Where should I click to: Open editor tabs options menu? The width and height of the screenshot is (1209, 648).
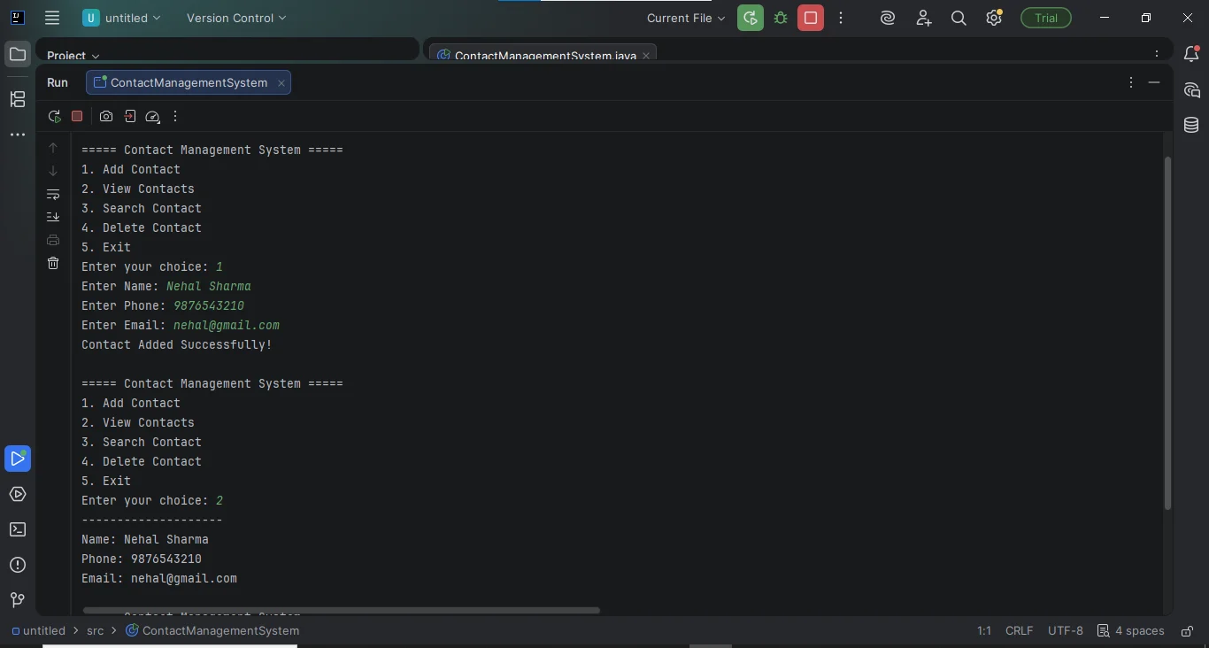tap(1157, 55)
